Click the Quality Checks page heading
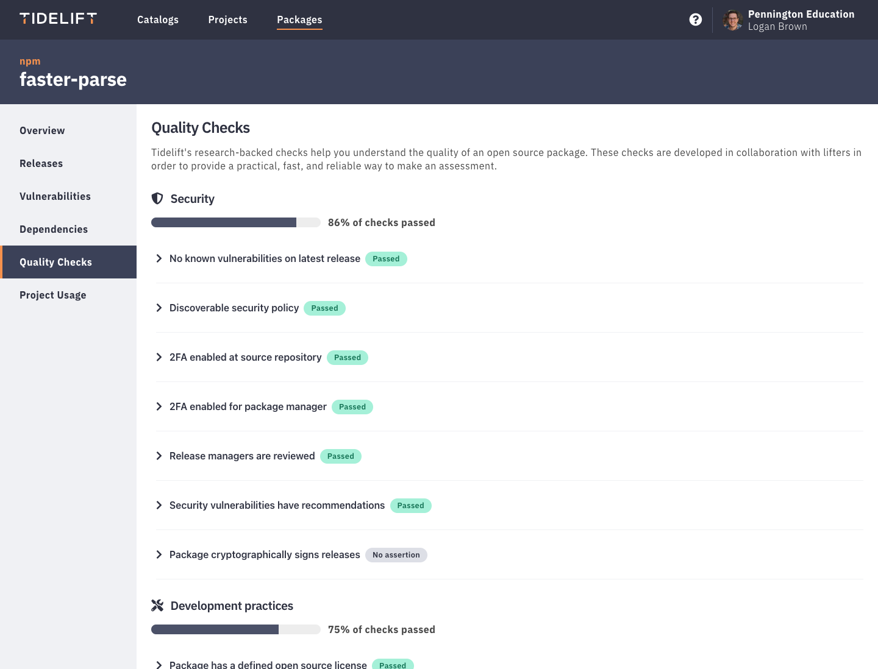878x669 pixels. [201, 128]
